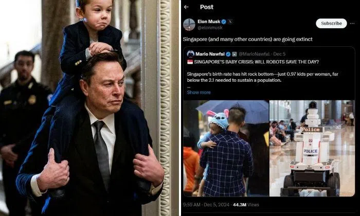360x216 pixels.
Task: Open the father carrying child photo
Action: [226, 148]
